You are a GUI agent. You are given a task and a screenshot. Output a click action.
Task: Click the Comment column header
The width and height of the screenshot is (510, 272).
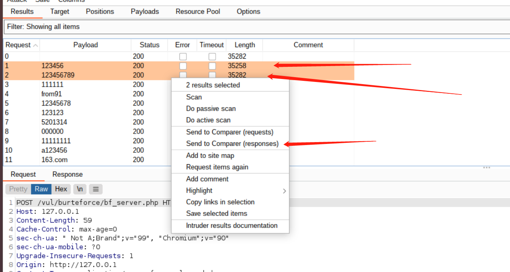308,45
